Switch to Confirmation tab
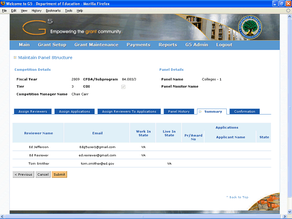Screen dimensions: 292x219 (245, 111)
